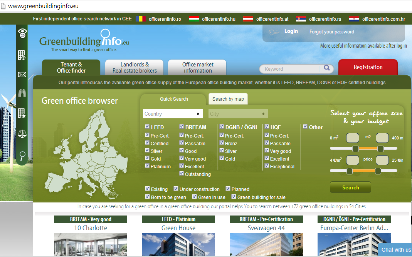This screenshot has height=257, width=412.
Task: Open officerentinfo.ro link
Action: (x=165, y=19)
